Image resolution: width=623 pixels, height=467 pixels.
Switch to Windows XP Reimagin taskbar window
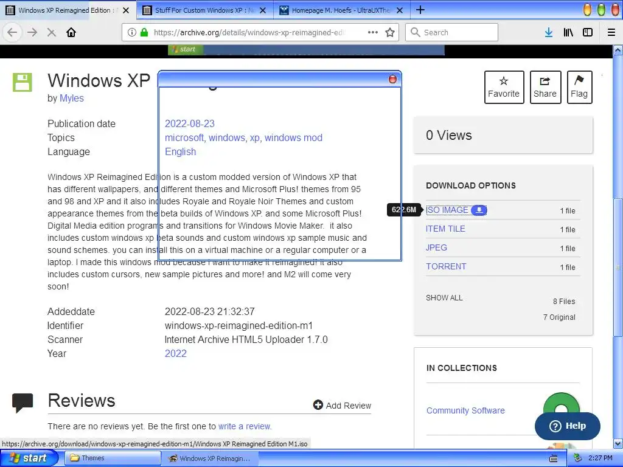tap(211, 458)
